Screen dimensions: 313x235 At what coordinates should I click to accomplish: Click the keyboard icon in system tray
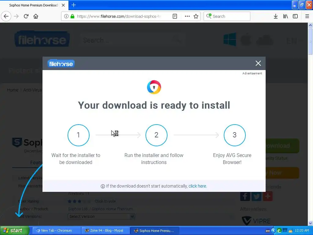268,231
